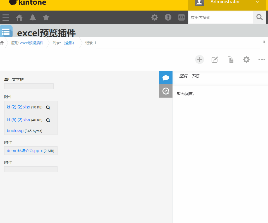Pin the record with the pushpin icon
Image resolution: width=268 pixels, height=223 pixels.
pyautogui.click(x=264, y=43)
